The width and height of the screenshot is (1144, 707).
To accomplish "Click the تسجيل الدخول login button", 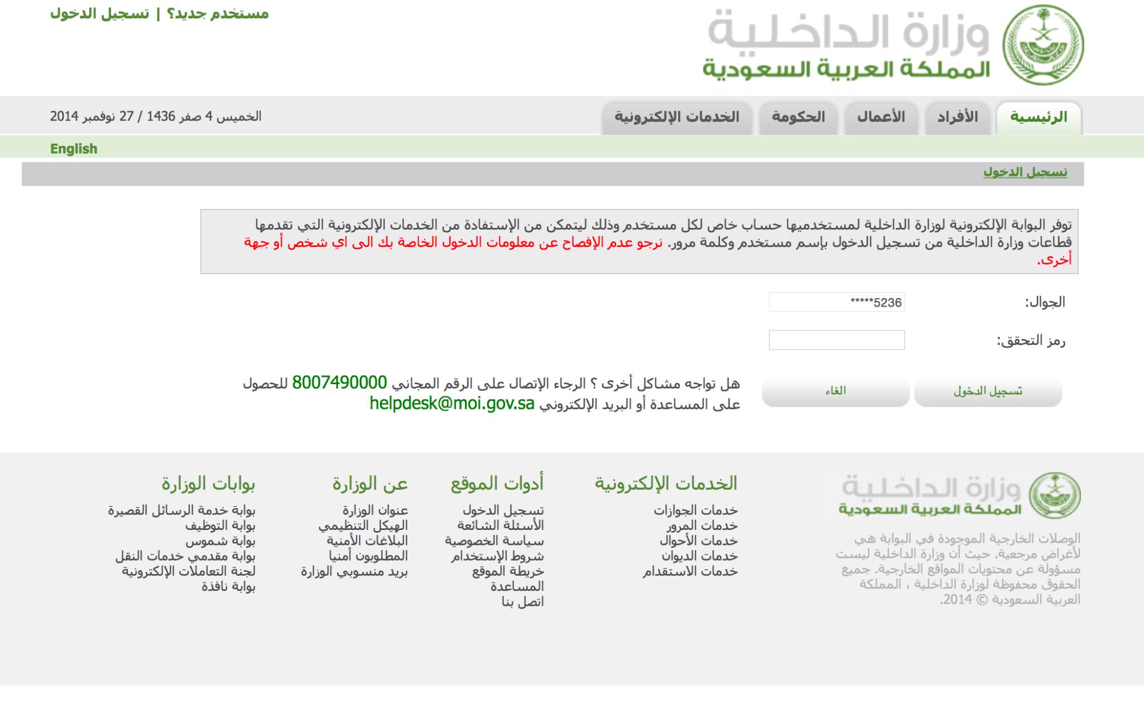I will coord(988,391).
